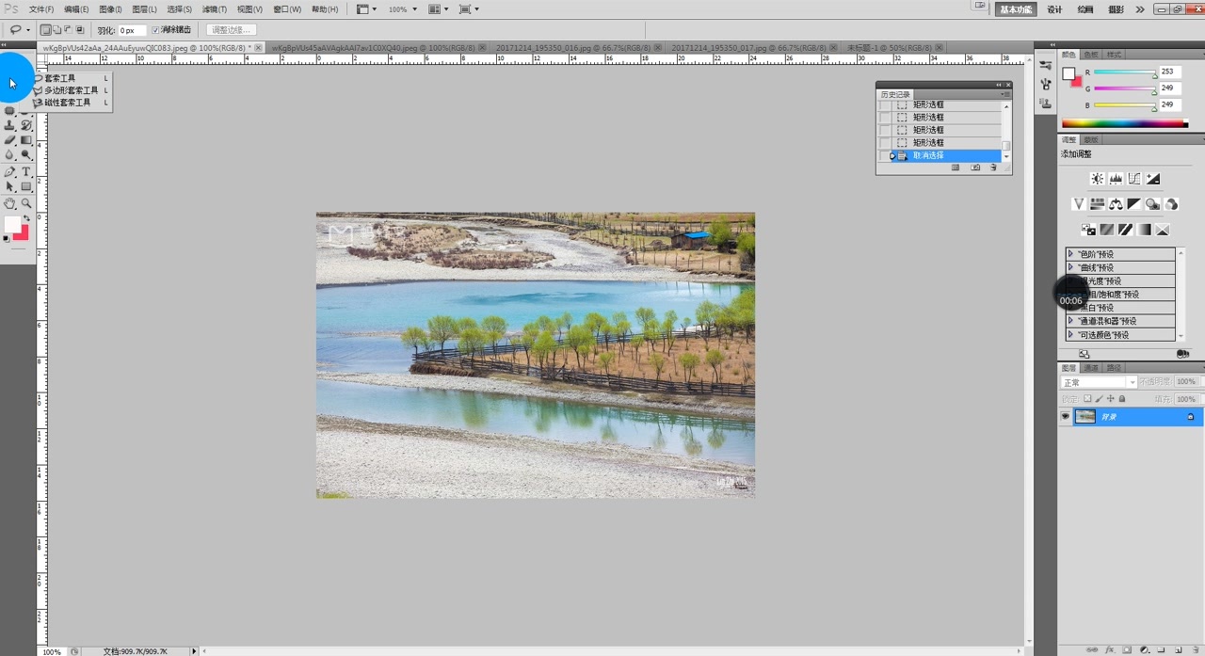Select the Clone Stamp tool
Viewport: 1205px width, 656px height.
(9, 125)
